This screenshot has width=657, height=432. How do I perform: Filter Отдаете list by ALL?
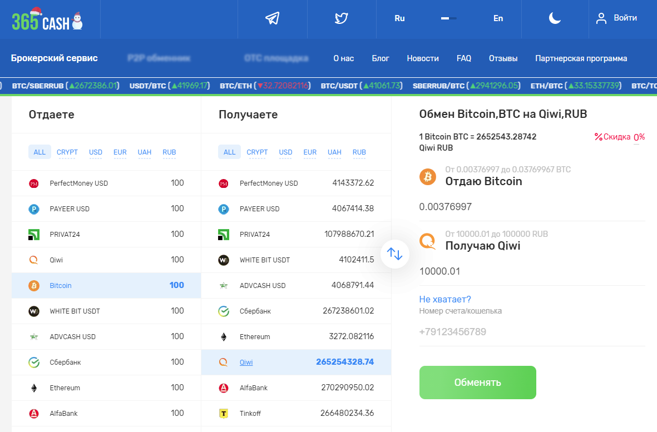[39, 152]
